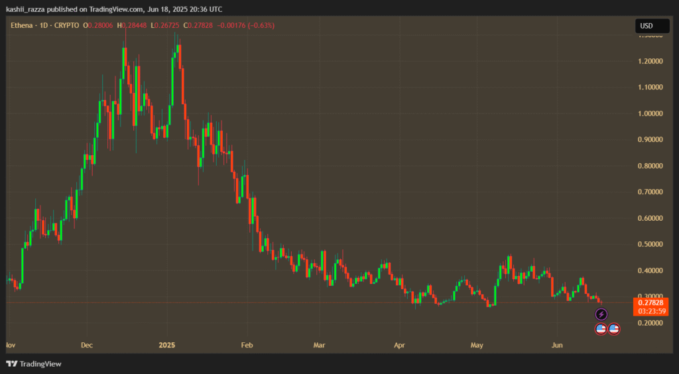Click the Ethena symbol name in legend

(22, 26)
